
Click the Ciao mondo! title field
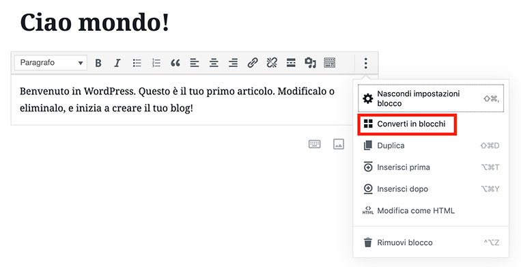[x=95, y=23]
